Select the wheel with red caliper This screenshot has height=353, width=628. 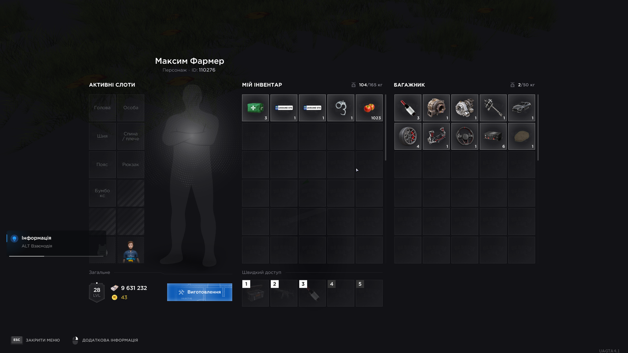tap(408, 136)
